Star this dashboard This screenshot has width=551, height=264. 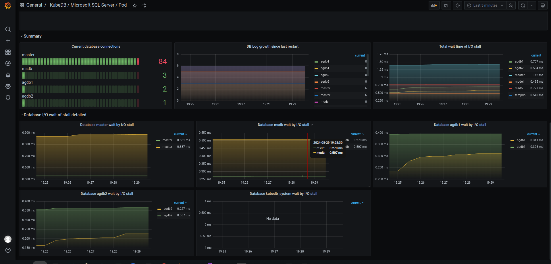coord(134,5)
